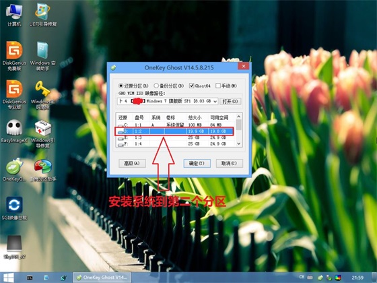The width and height of the screenshot is (377, 283).
Task: Click the 可用空间 column header
Action: coord(219,118)
